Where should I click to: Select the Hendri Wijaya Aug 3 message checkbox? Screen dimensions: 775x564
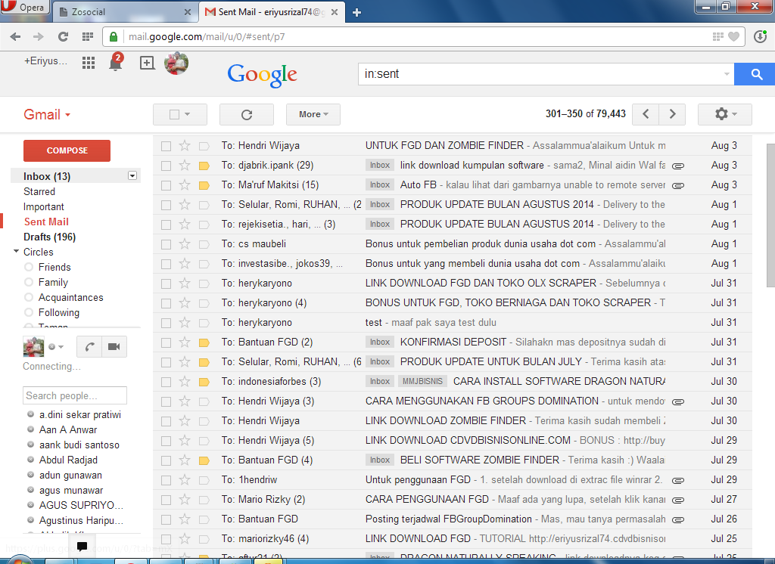(166, 146)
